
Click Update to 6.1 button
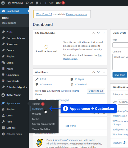[96, 91]
